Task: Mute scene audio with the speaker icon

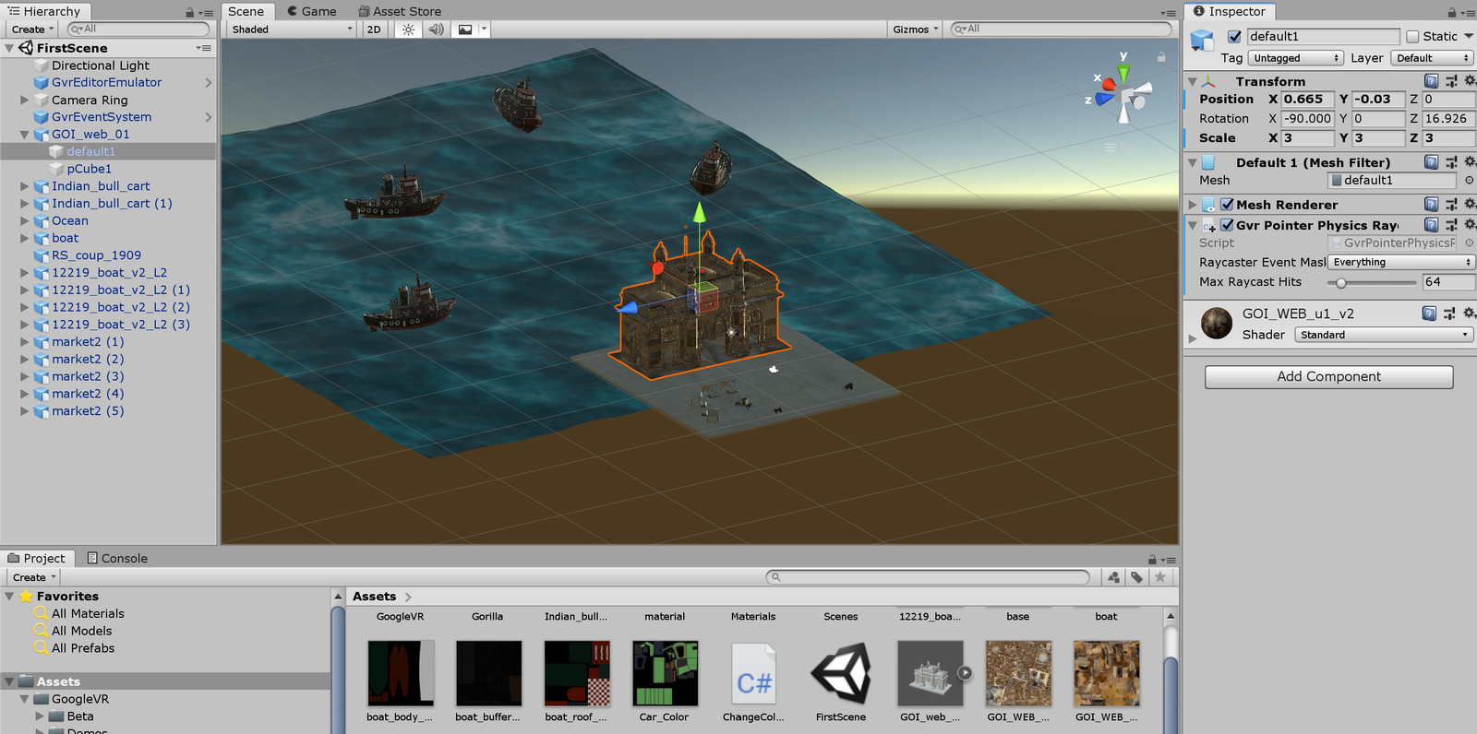Action: [437, 30]
